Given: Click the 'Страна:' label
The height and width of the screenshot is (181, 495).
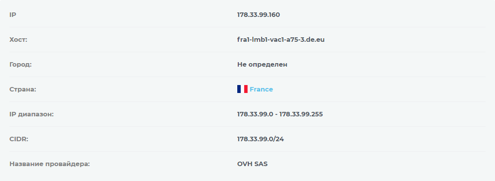Looking at the screenshot, I should point(23,90).
